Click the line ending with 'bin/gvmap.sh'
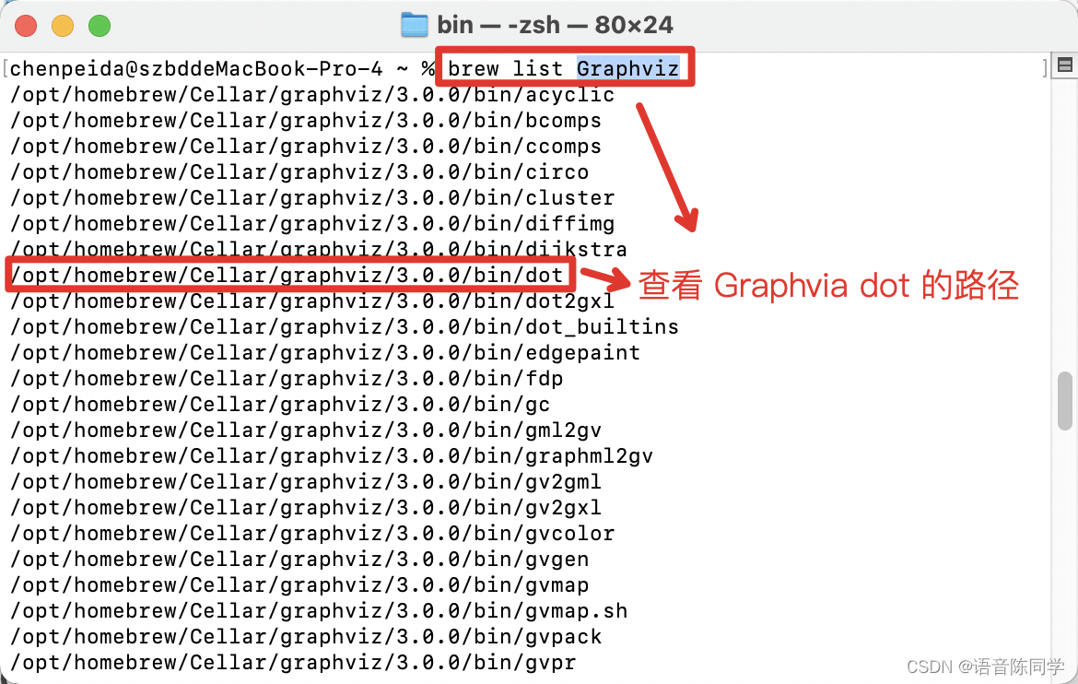1078x684 pixels. tap(318, 611)
